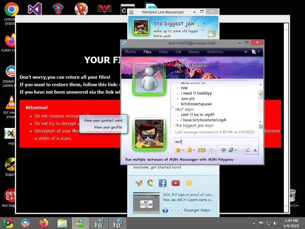The image size is (305, 229).
Task: Click the 'here' link in Messenger
Action: tap(176, 167)
